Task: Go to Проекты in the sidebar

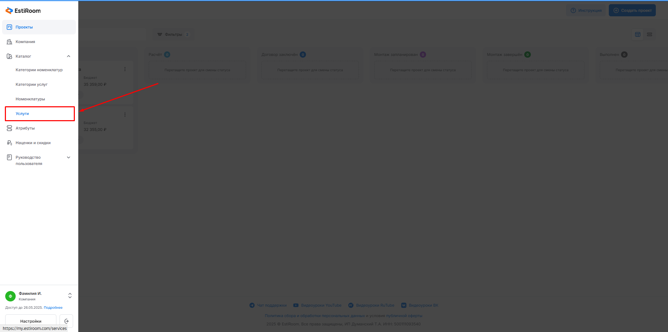Action: tap(24, 27)
